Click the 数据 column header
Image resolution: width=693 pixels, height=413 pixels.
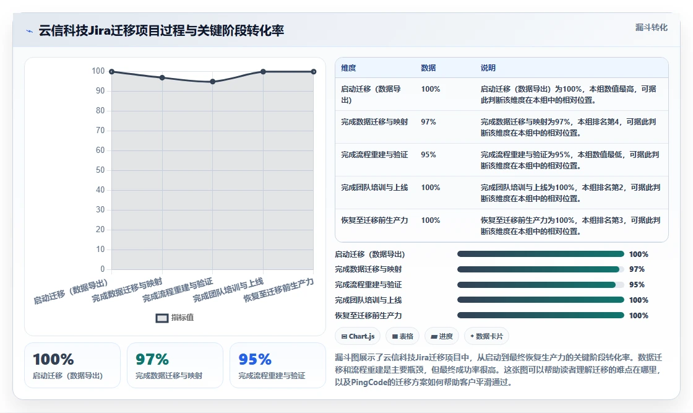[x=428, y=67]
